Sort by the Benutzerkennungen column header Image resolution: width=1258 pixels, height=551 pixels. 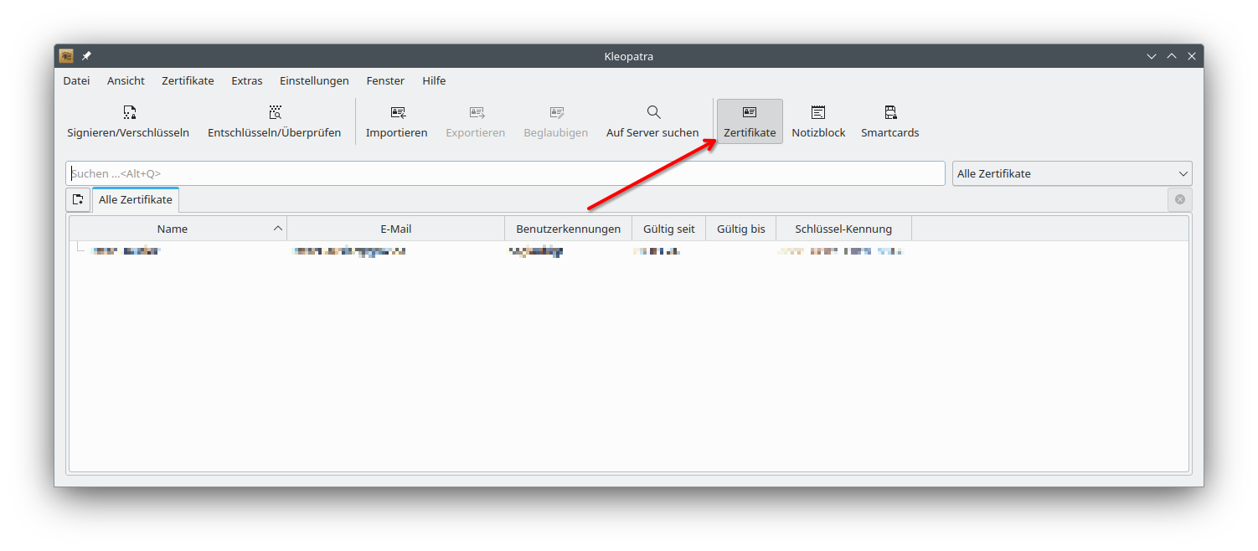(x=569, y=229)
